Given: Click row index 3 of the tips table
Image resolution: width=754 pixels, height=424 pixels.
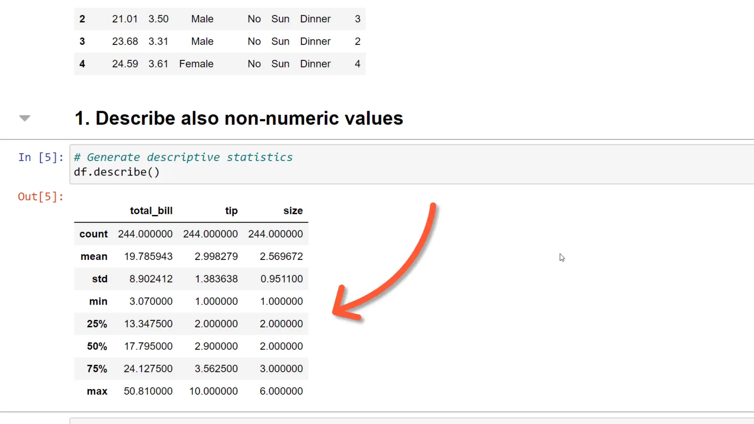Looking at the screenshot, I should coord(82,41).
